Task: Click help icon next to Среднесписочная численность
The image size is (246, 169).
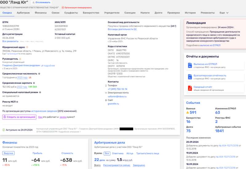Action: 39,74
